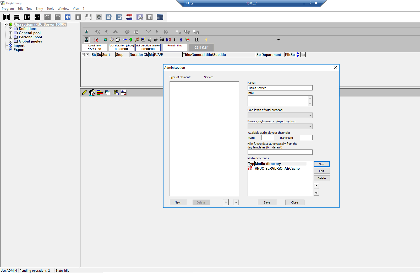Click the black key icon in toolbar
This screenshot has height=273, width=420.
click(37, 17)
